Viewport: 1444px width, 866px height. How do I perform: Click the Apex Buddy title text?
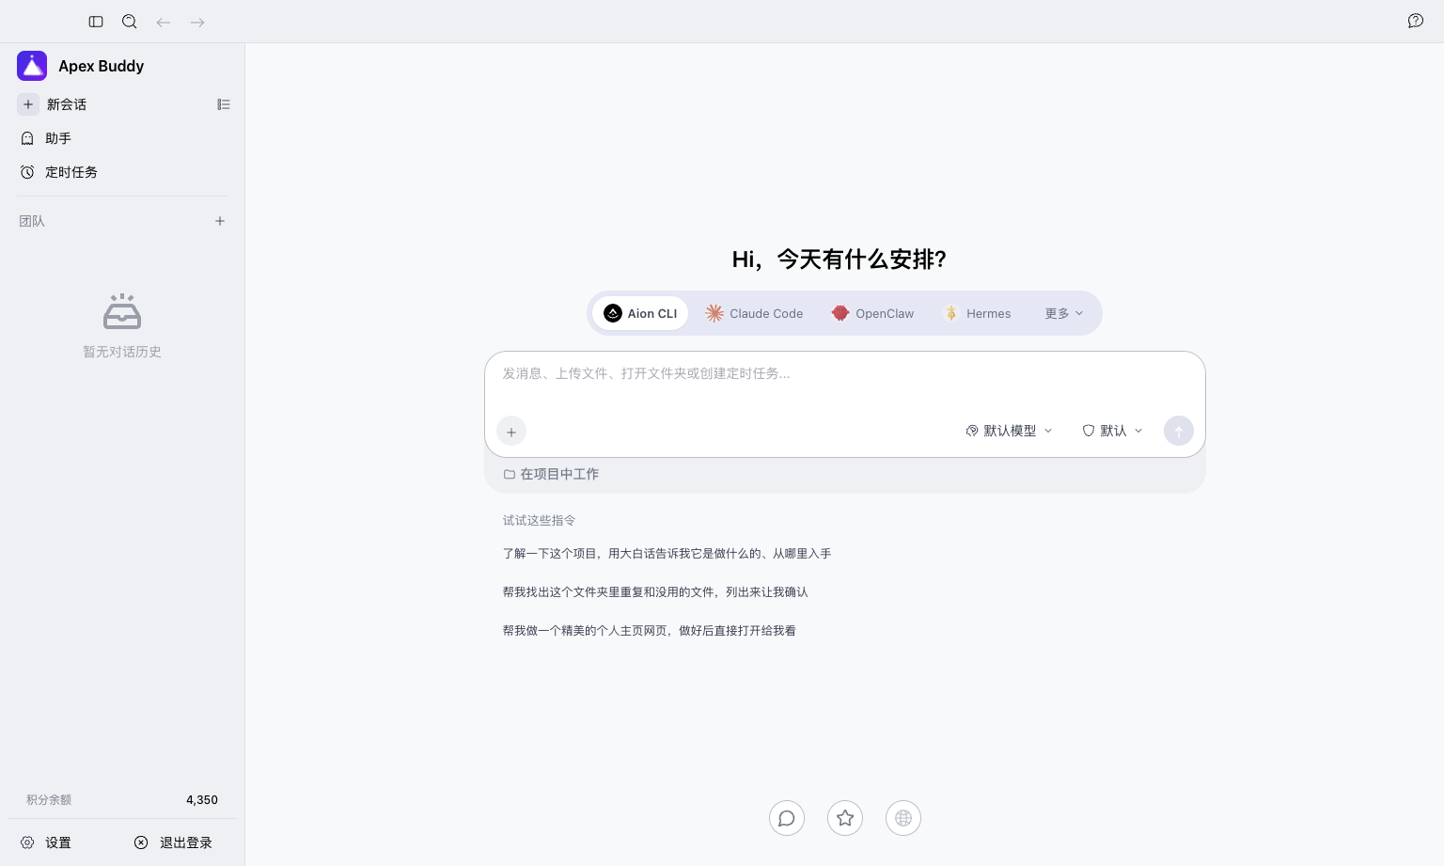pyautogui.click(x=102, y=66)
